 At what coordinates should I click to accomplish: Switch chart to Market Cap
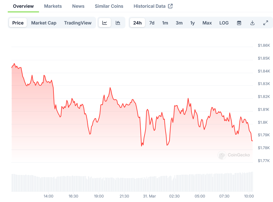pos(44,23)
